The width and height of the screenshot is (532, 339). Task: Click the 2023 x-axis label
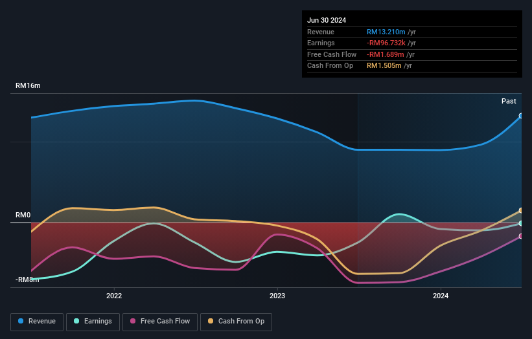(x=277, y=296)
